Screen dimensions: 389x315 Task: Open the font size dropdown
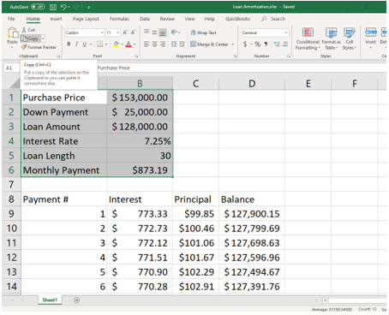coord(118,33)
